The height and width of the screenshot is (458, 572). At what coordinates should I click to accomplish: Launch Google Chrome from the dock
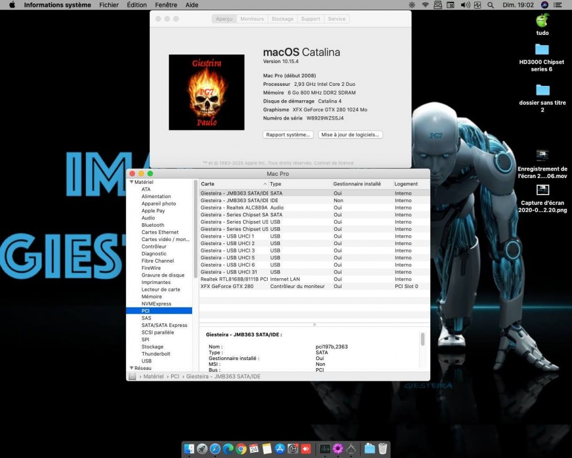241,448
